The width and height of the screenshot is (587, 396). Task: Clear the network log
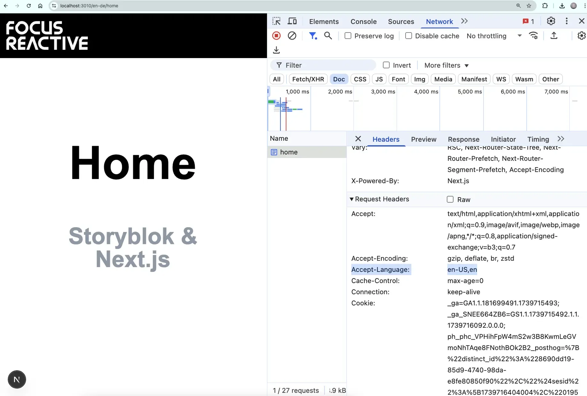(x=292, y=36)
